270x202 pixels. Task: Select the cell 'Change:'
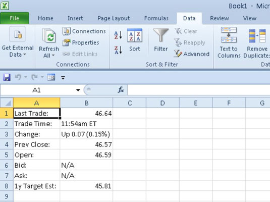click(x=37, y=134)
